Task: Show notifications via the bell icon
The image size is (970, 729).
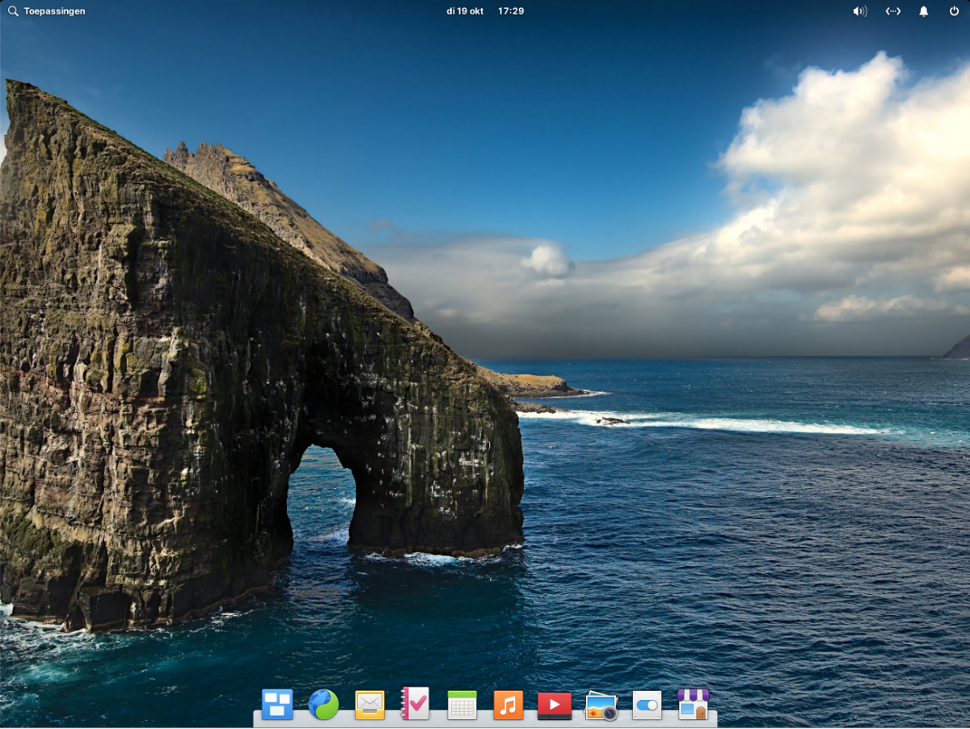Action: coord(923,11)
